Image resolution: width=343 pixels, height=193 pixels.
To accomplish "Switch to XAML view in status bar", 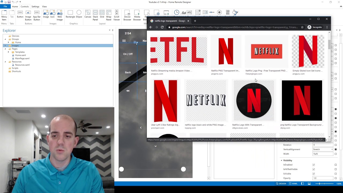I will point(293,184).
